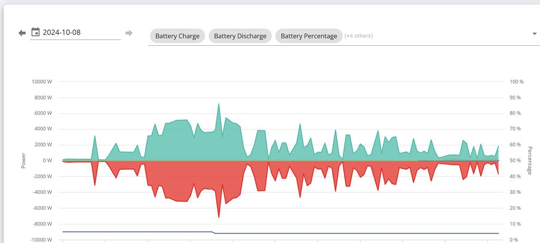Image resolution: width=540 pixels, height=243 pixels.
Task: Click the Power axis title
Action: coord(23,161)
